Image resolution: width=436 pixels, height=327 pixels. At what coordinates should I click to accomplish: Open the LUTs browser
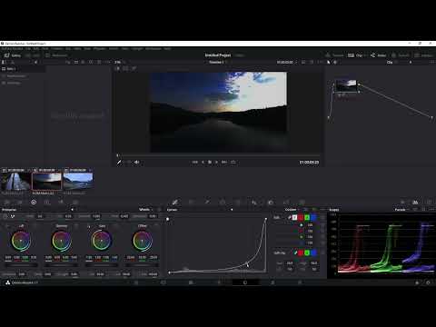33,55
